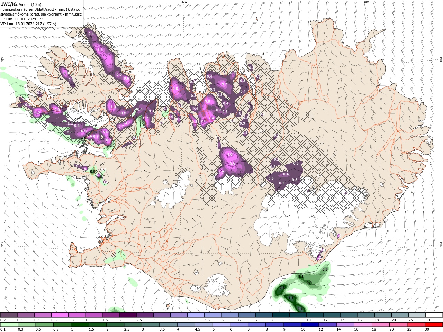443x332 pixels.
Task: Pick snow scale swatch between 14 and 16
Action: pos(349,315)
